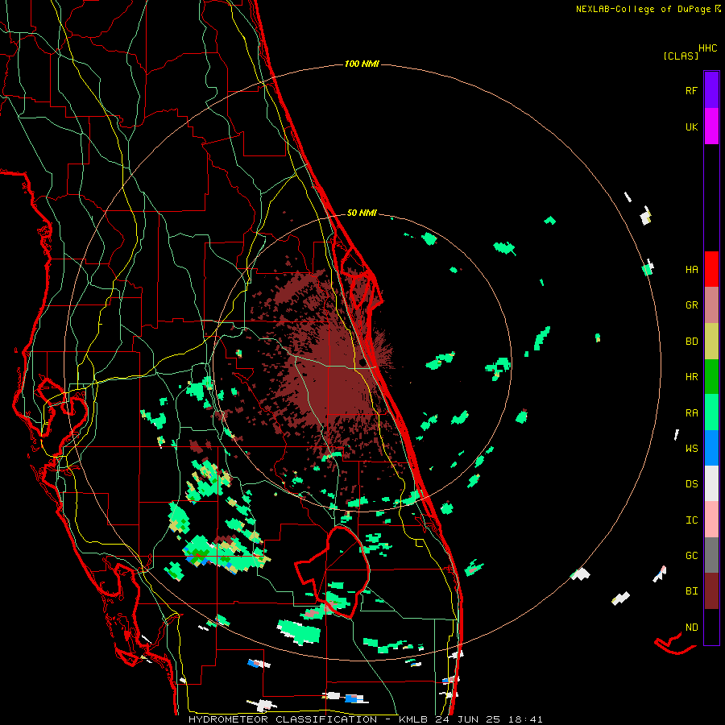Click the ND legend label

pyautogui.click(x=692, y=628)
